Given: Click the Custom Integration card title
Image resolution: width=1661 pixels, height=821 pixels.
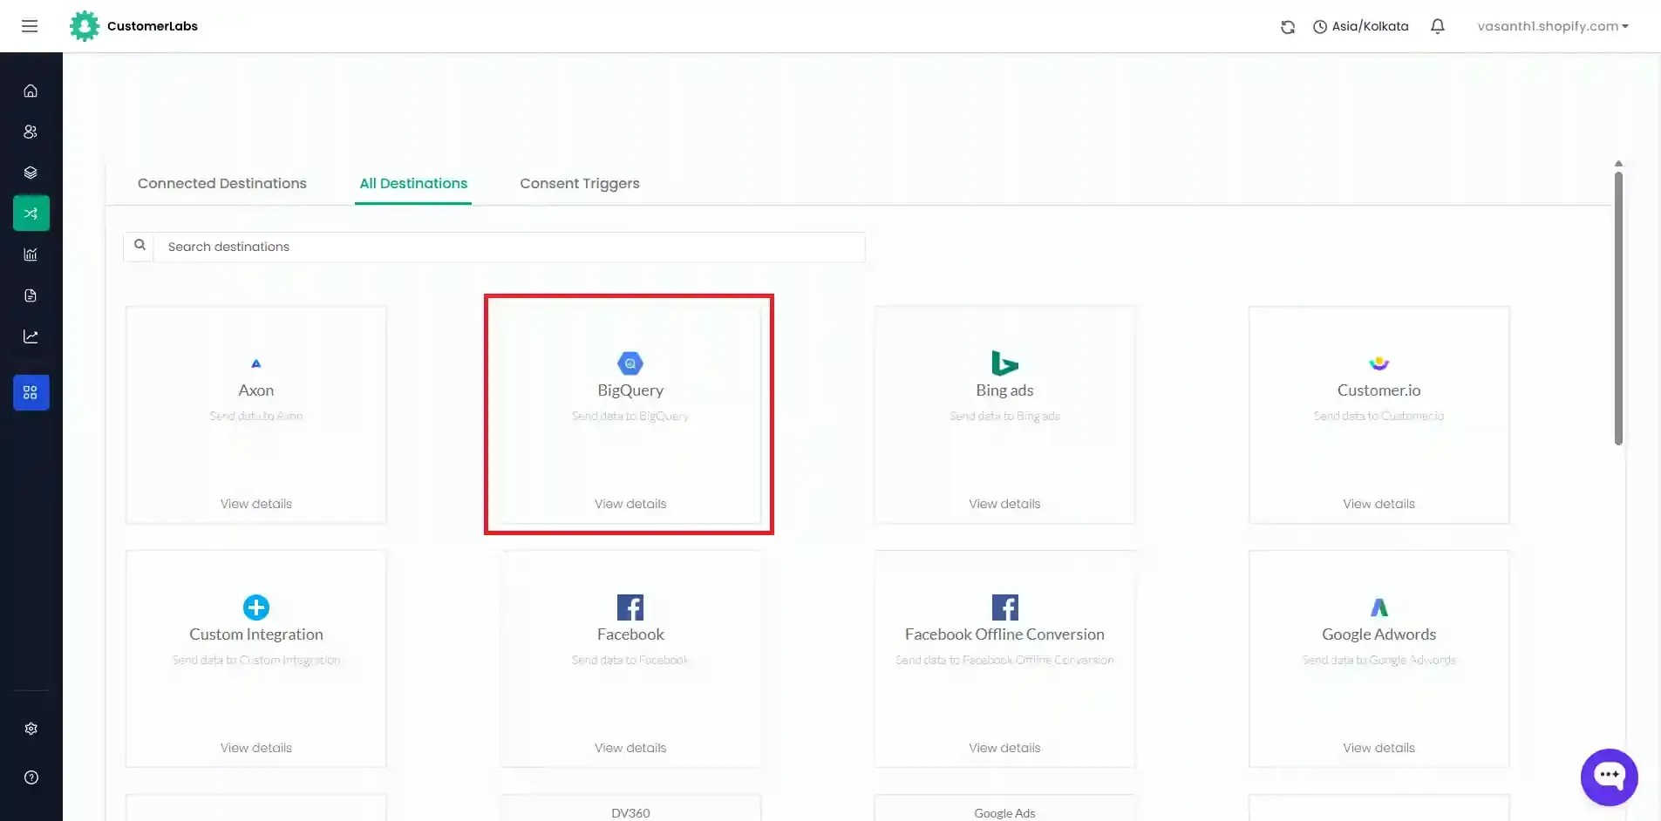Looking at the screenshot, I should [256, 634].
